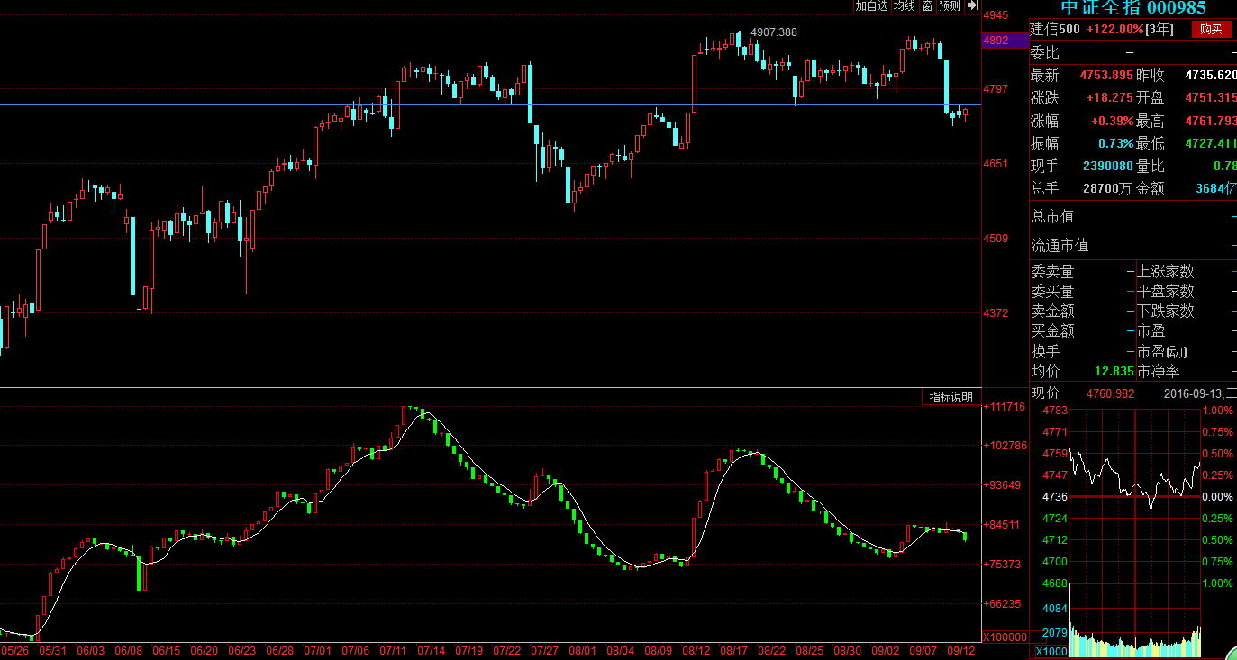Click the 总手 value 28700万
Image resolution: width=1237 pixels, height=660 pixels.
(1107, 188)
